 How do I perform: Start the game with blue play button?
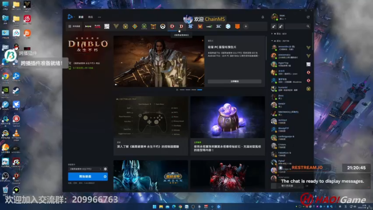click(x=85, y=177)
